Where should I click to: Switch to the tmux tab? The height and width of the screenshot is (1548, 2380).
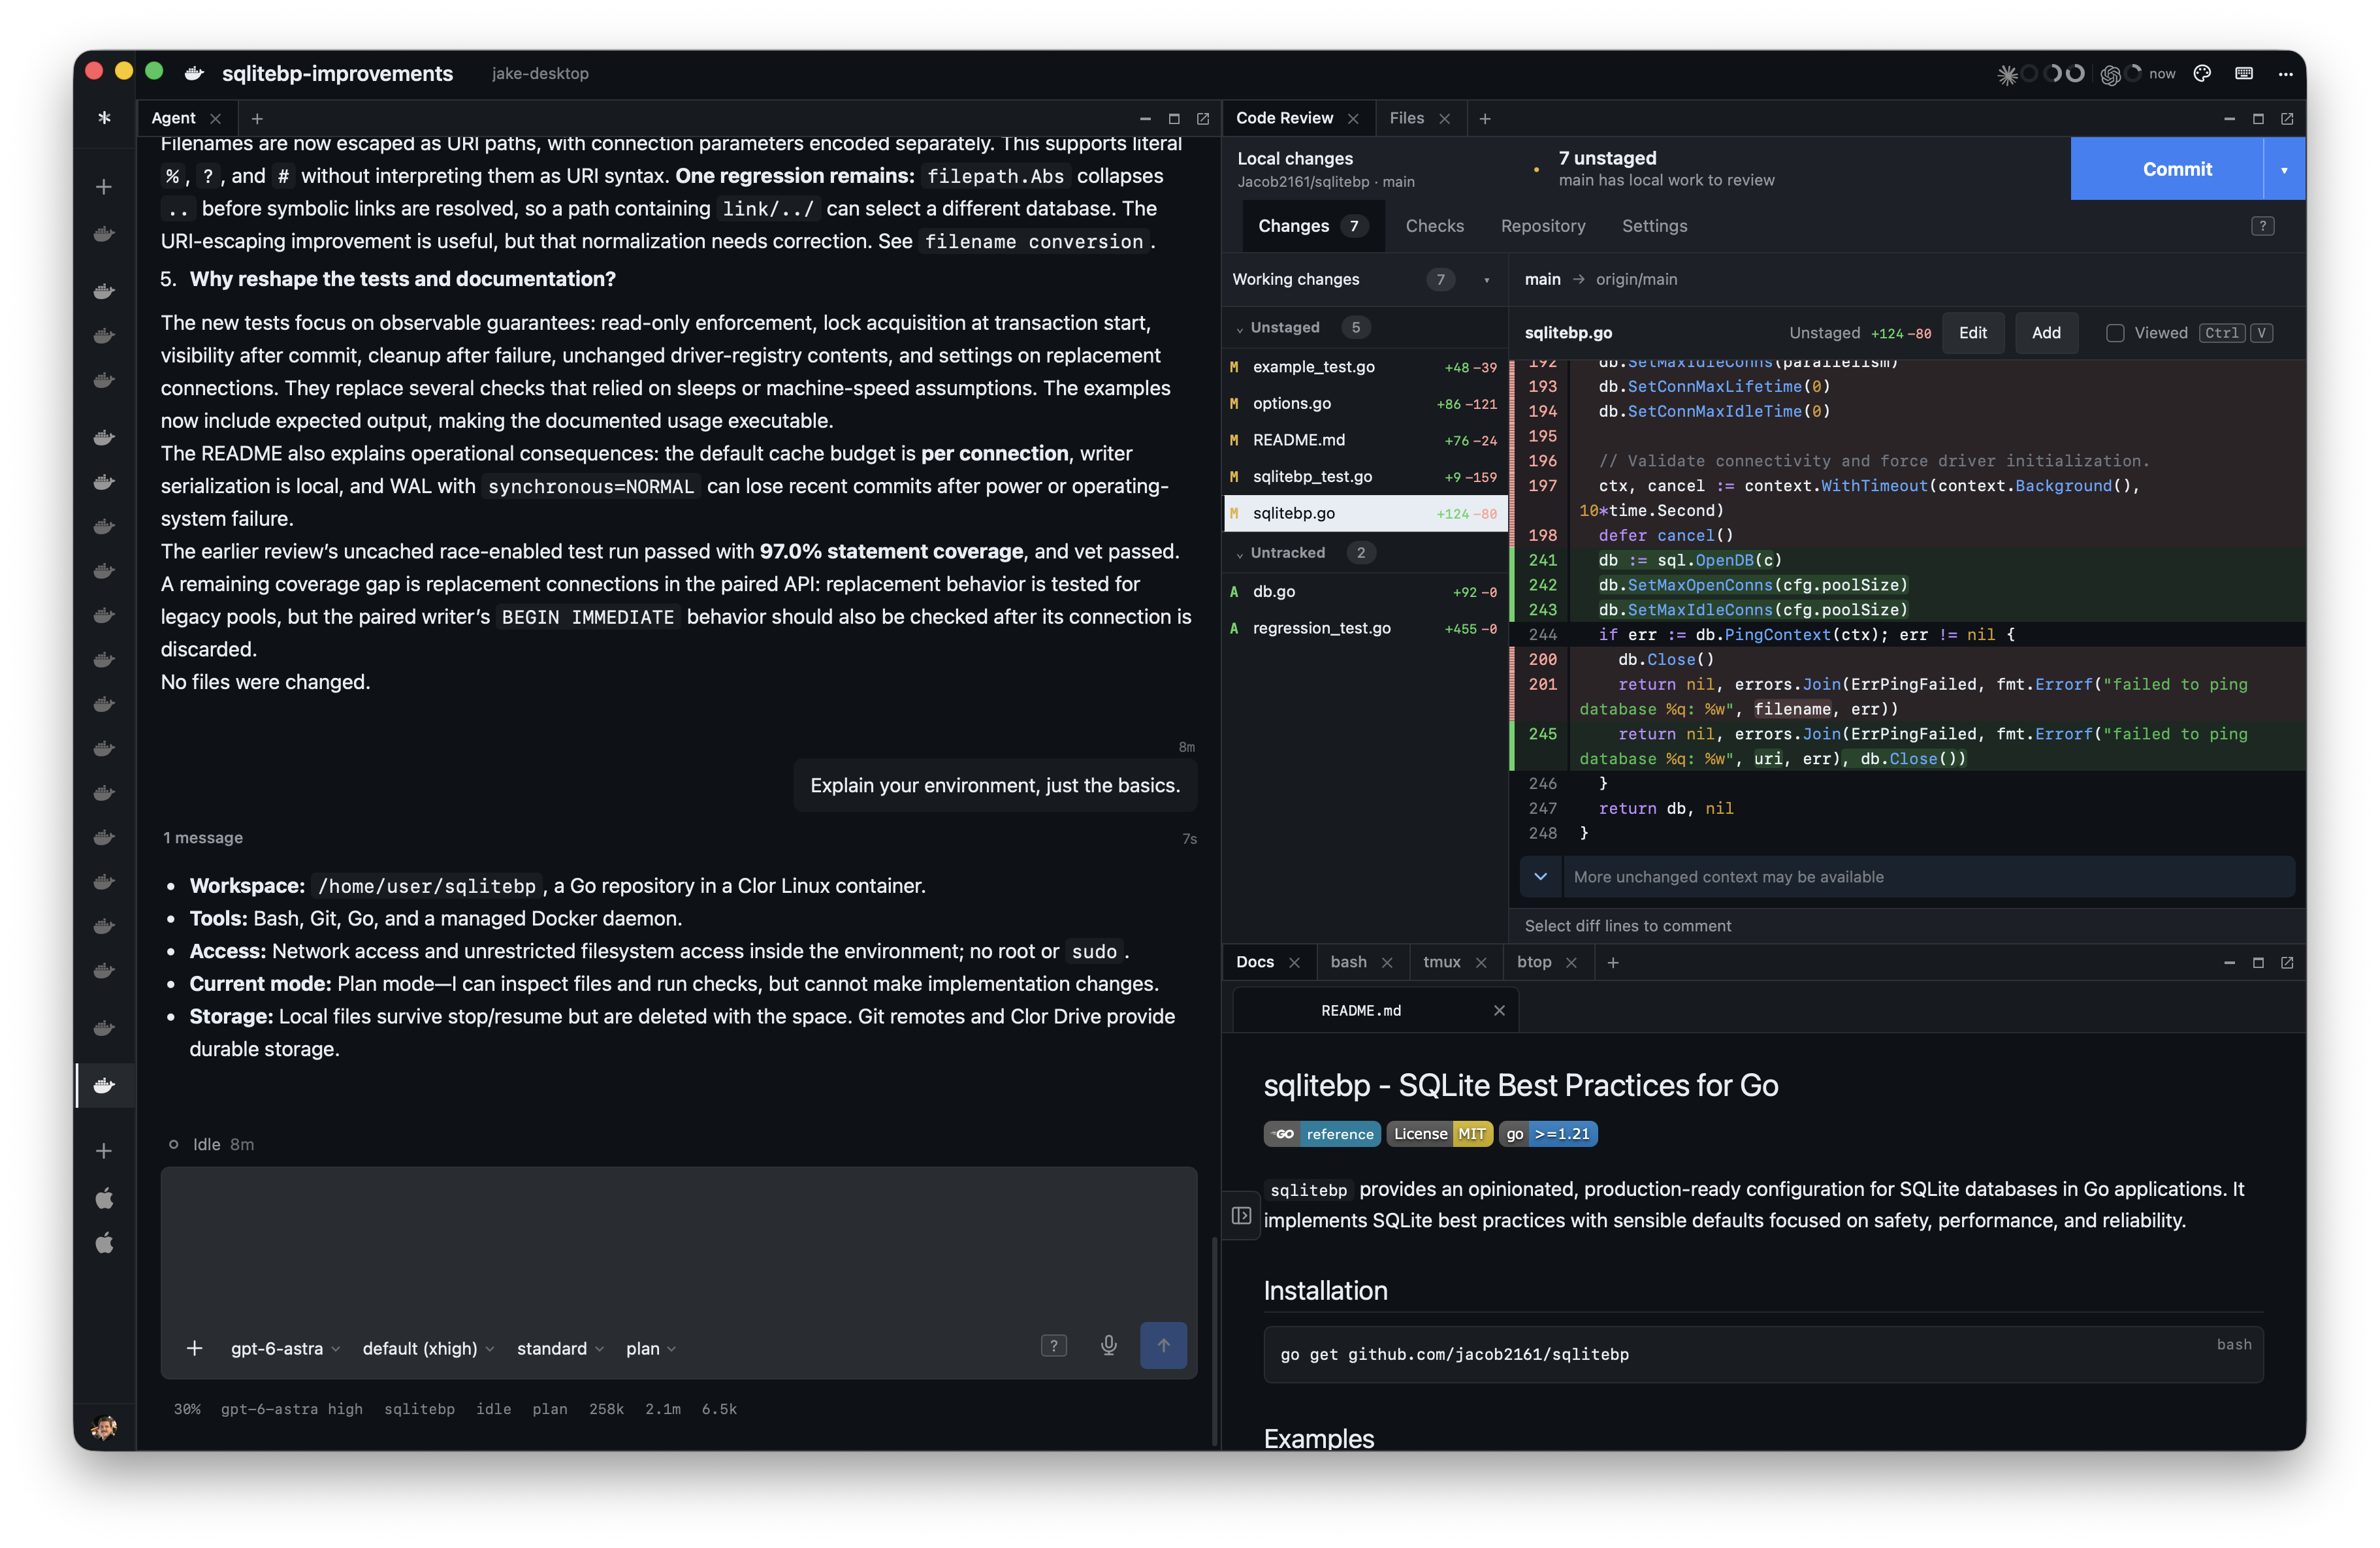tap(1441, 962)
